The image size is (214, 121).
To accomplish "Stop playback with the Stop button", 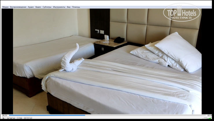I will coord(11,118).
